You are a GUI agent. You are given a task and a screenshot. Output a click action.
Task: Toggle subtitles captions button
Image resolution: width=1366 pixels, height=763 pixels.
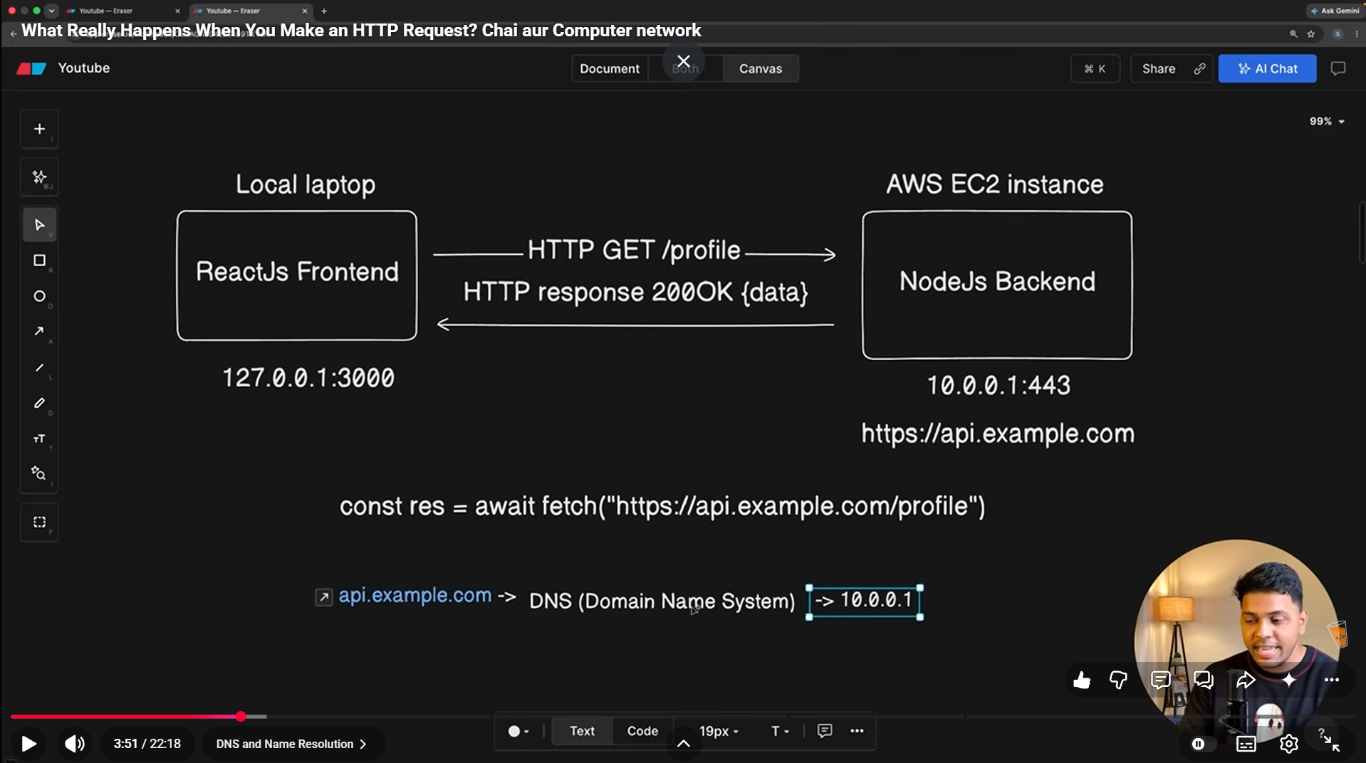(x=1246, y=744)
